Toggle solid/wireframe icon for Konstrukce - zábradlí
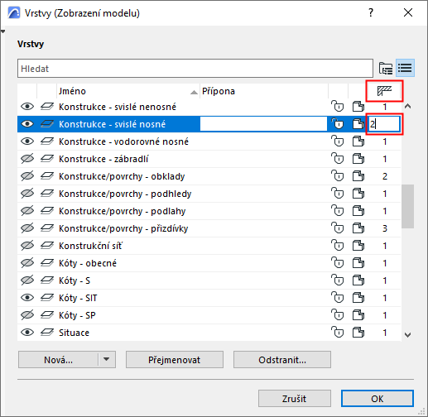Image resolution: width=428 pixels, height=417 pixels. tap(358, 159)
